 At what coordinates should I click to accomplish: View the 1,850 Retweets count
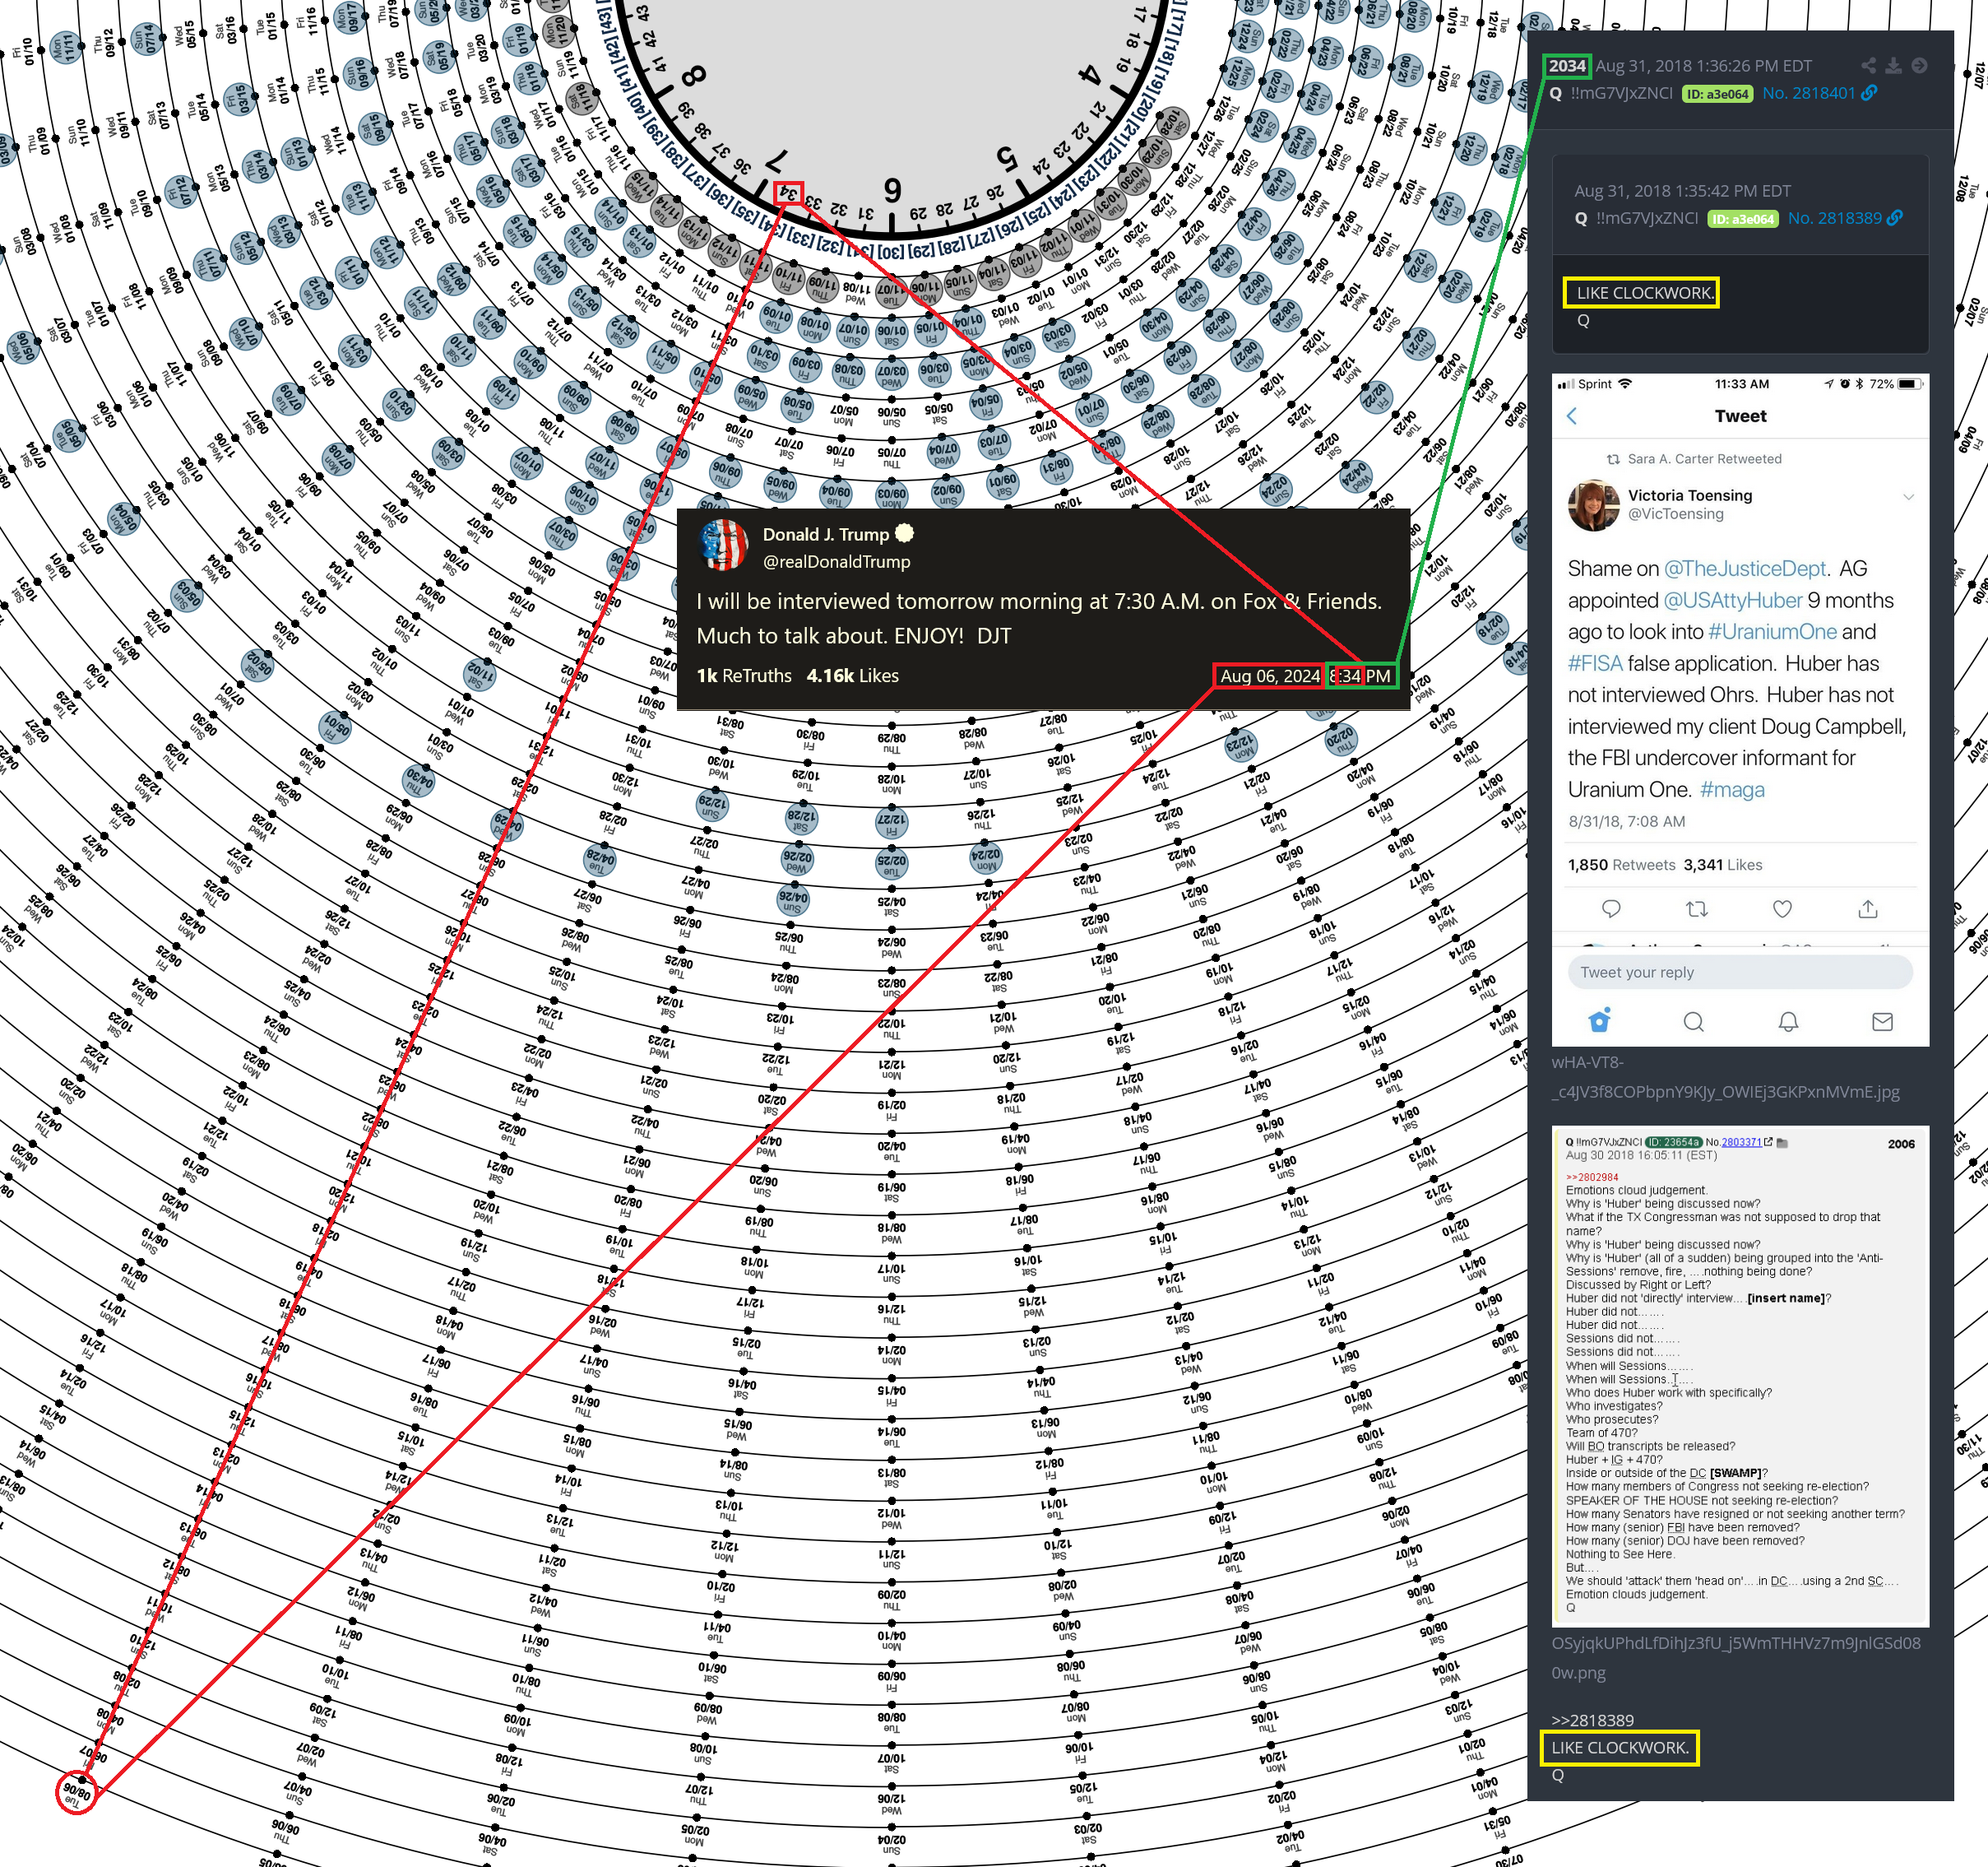click(x=1622, y=865)
